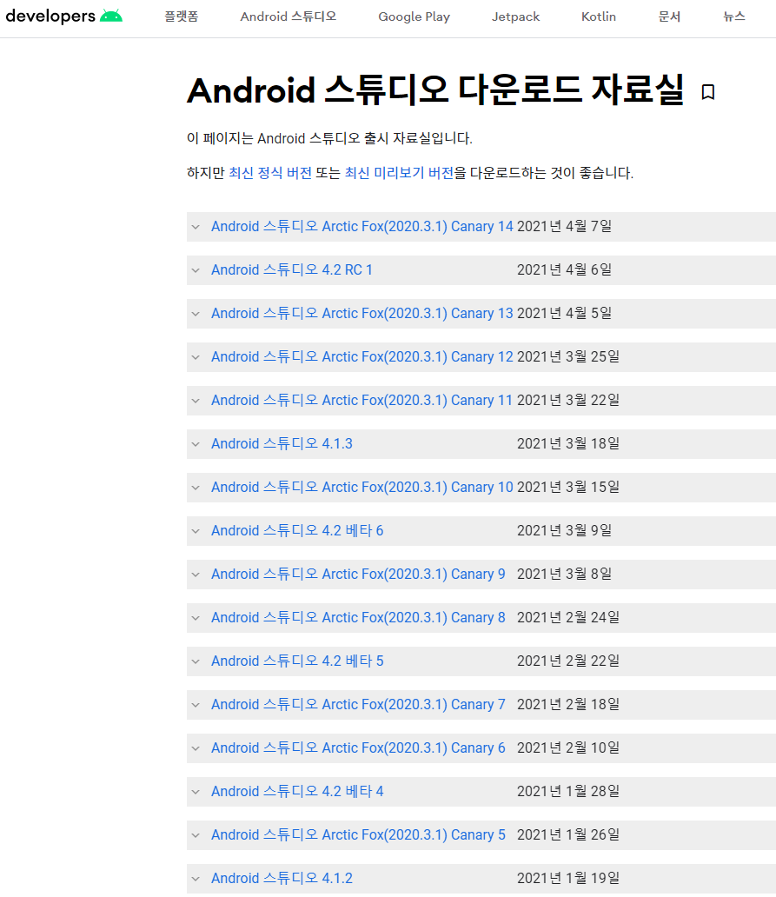Open Arctic Fox(2020.3.1) Canary 6 link
776x897 pixels.
point(358,748)
